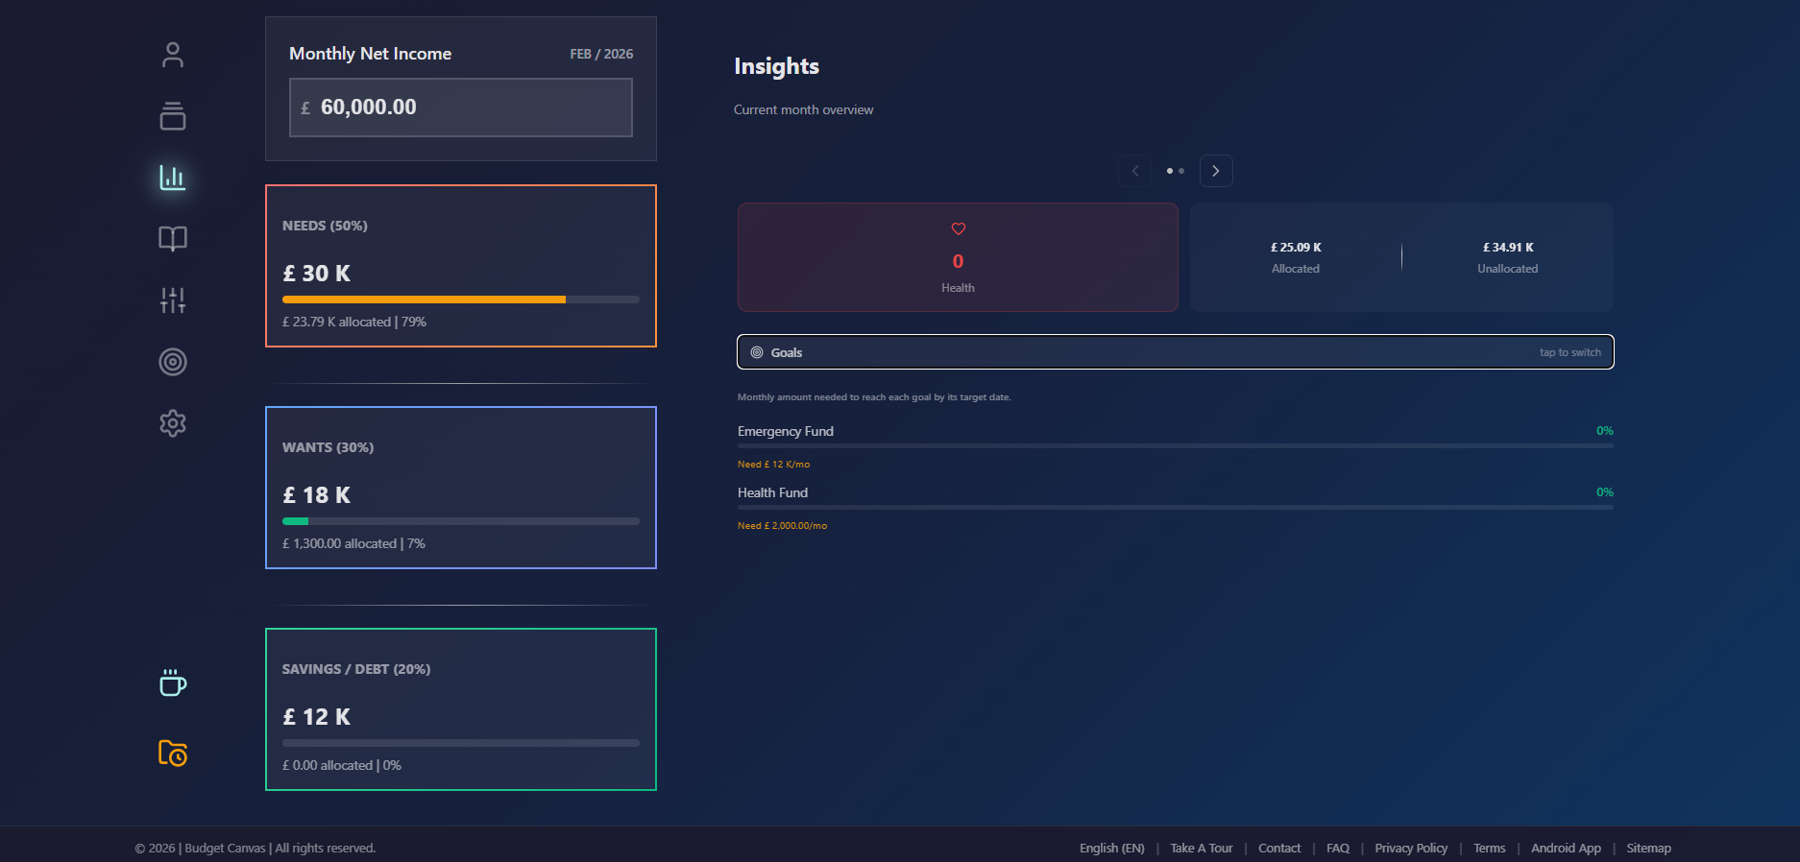Click the Emergency Fund progress bar
1800x862 pixels.
click(1176, 446)
